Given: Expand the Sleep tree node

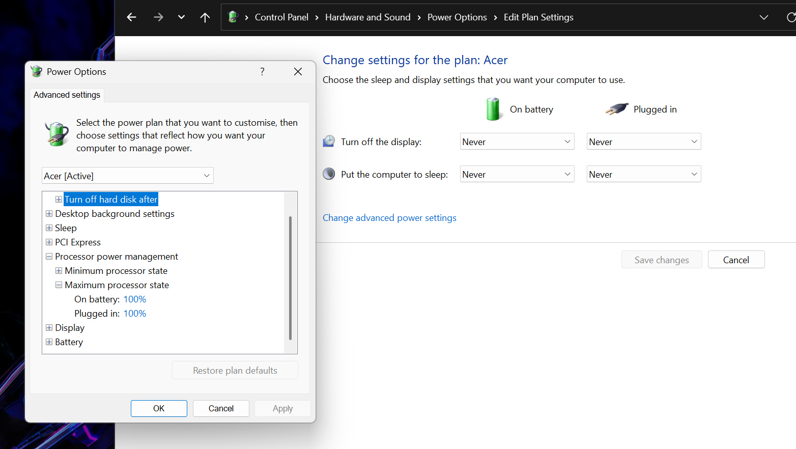Looking at the screenshot, I should point(49,228).
